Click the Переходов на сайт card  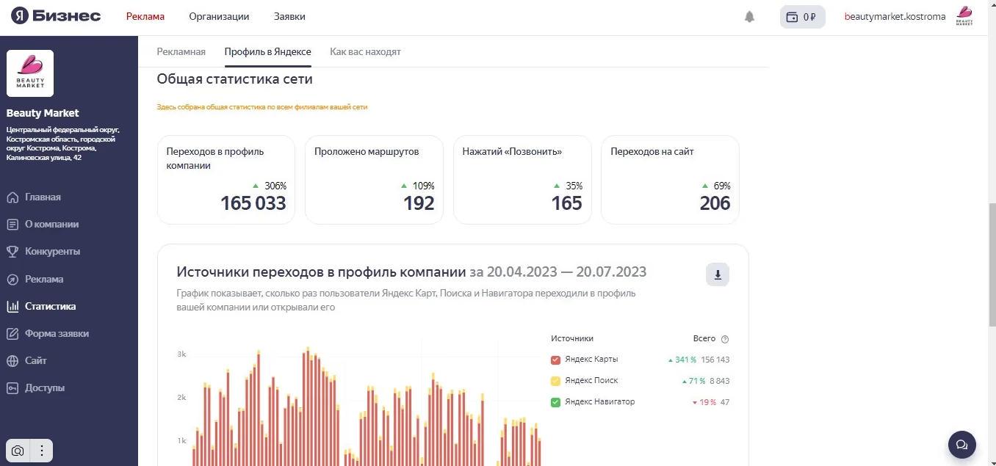pyautogui.click(x=670, y=180)
